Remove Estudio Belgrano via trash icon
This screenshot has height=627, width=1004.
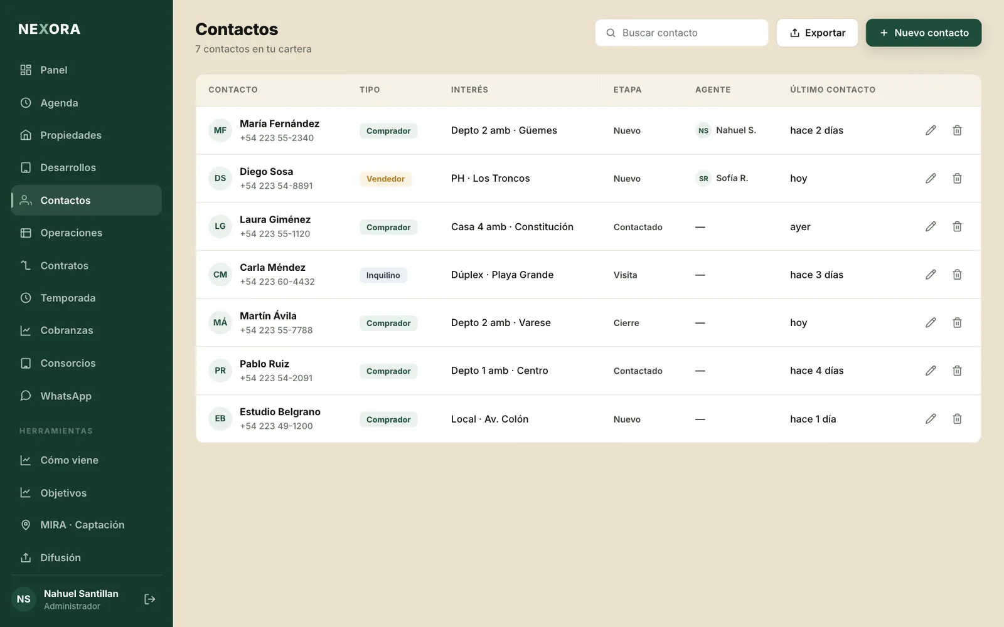(x=957, y=419)
